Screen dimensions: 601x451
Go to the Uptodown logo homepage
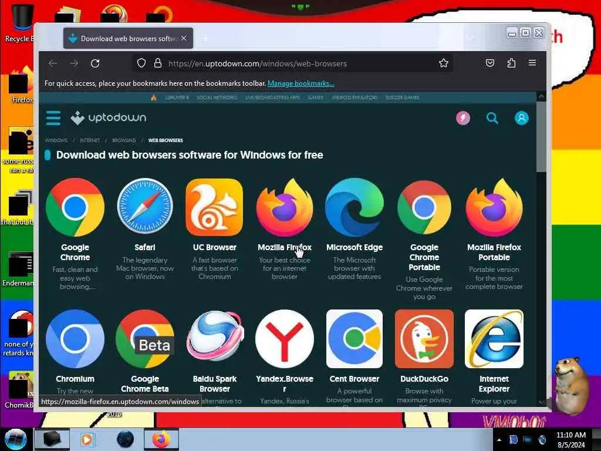109,117
